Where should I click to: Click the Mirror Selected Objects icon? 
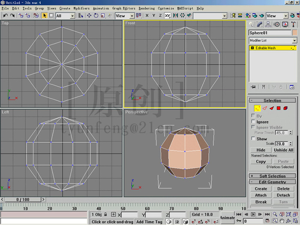point(175,15)
